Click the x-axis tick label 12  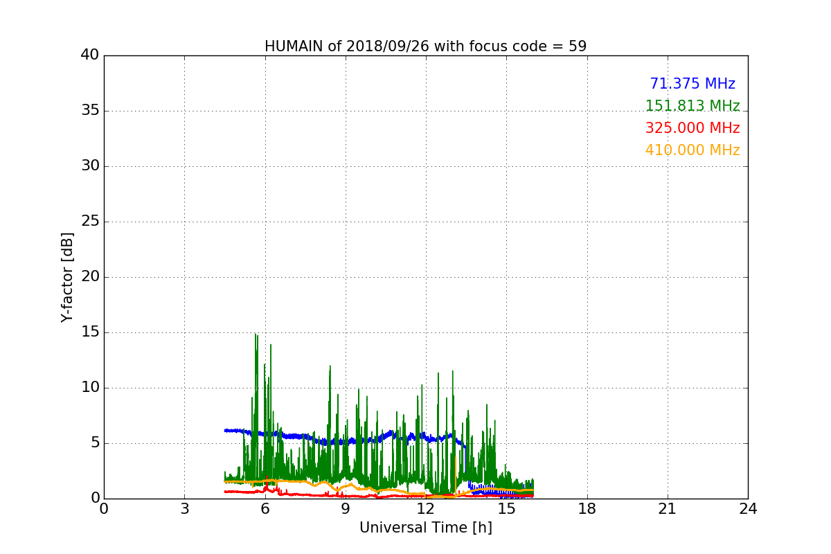[x=426, y=509]
